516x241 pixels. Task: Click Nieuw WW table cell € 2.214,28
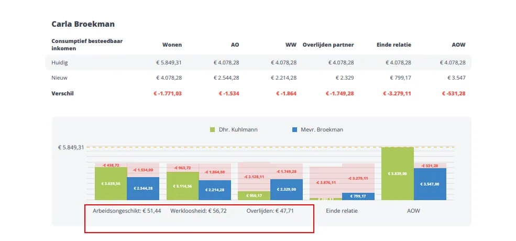283,78
